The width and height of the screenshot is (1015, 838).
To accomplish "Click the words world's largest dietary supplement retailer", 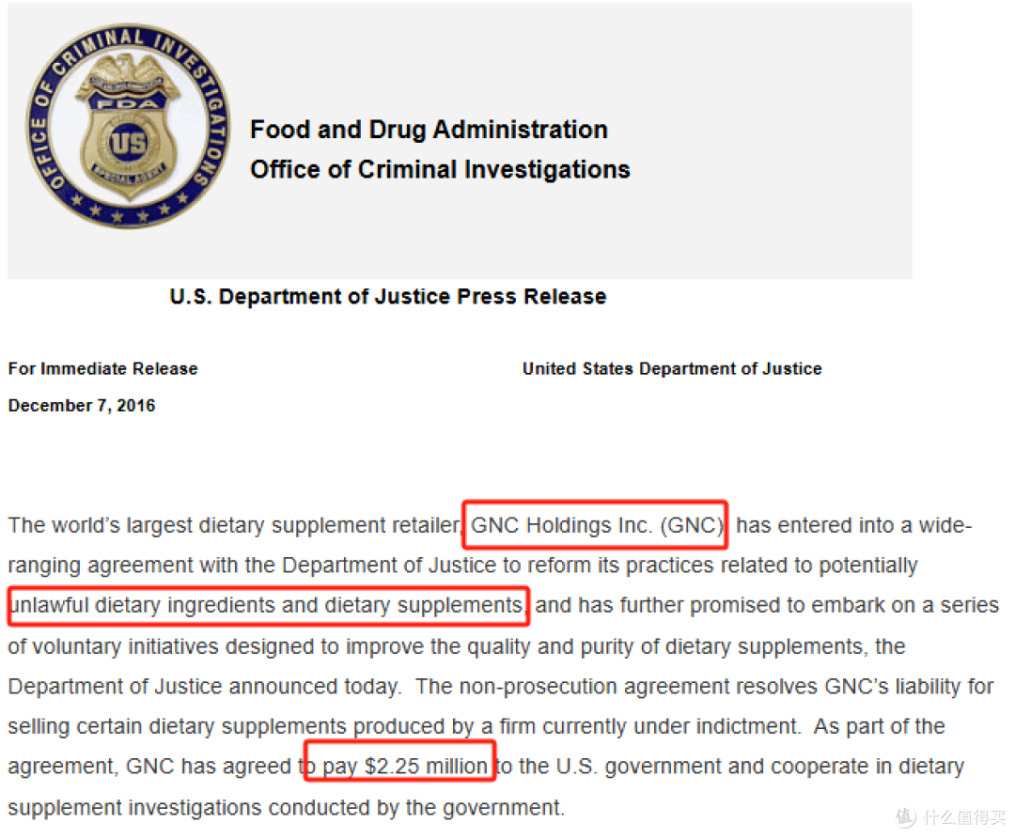I will (x=256, y=525).
